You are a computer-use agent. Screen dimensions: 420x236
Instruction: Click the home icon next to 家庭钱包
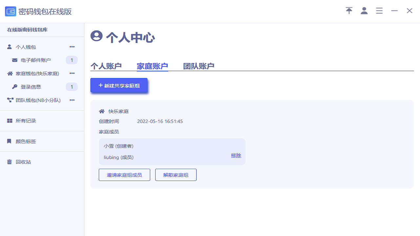point(9,73)
